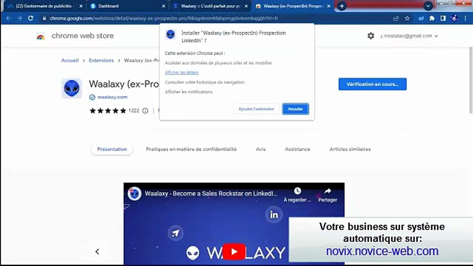Screen dimensions: 473x266
Task: Reload the Chrome Web Store page
Action: coord(31,18)
